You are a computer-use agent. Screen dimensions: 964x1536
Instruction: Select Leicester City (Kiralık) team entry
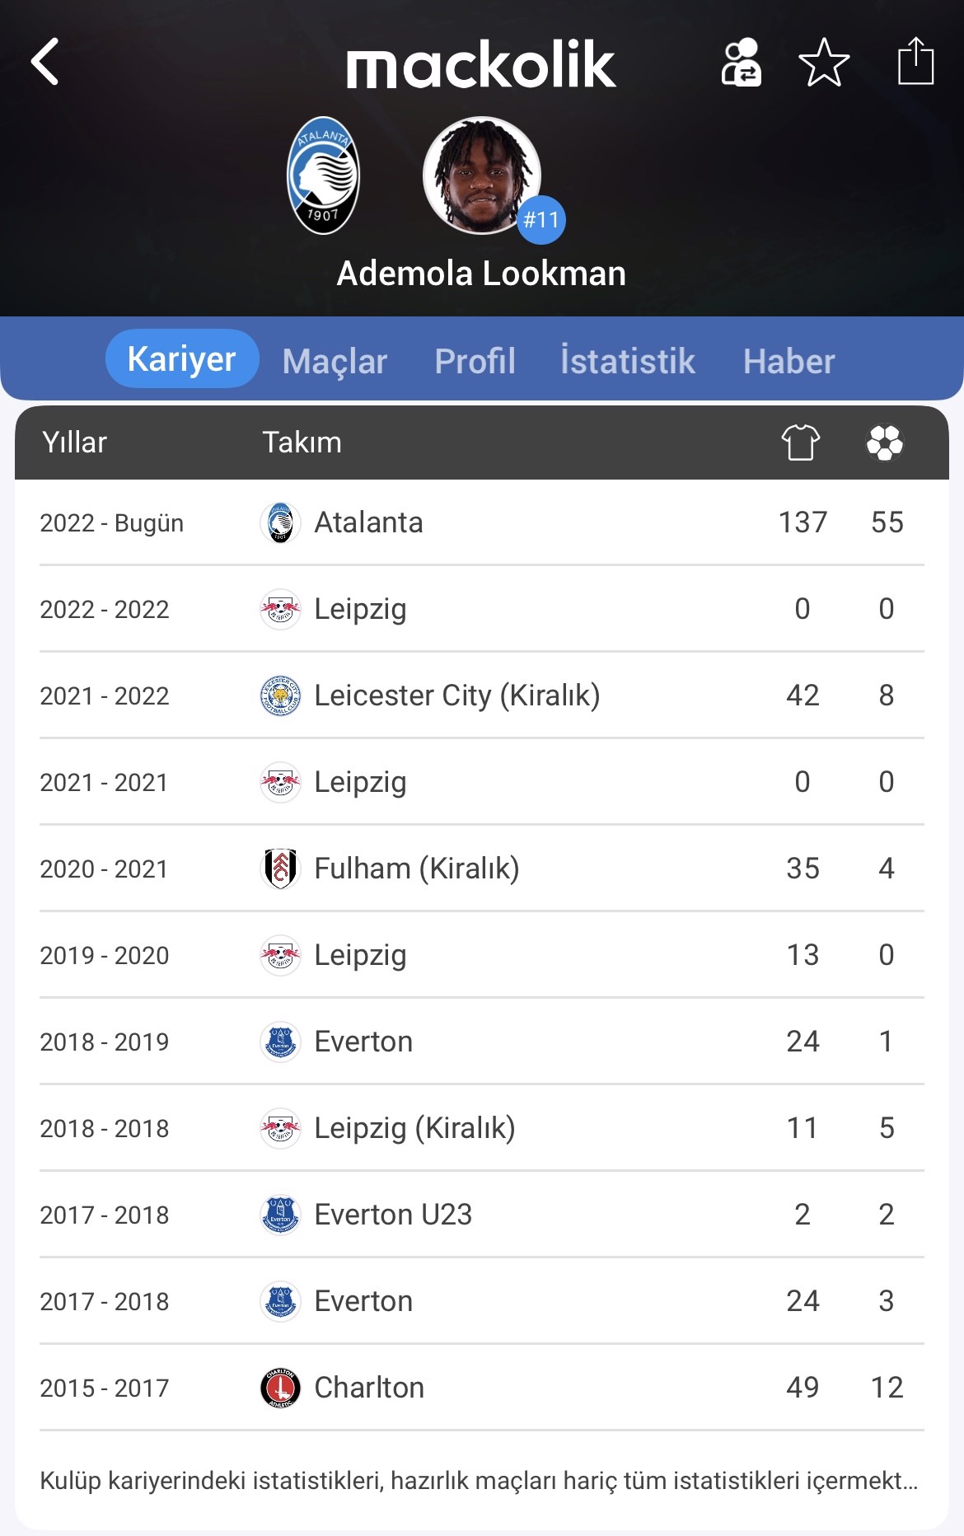[456, 695]
